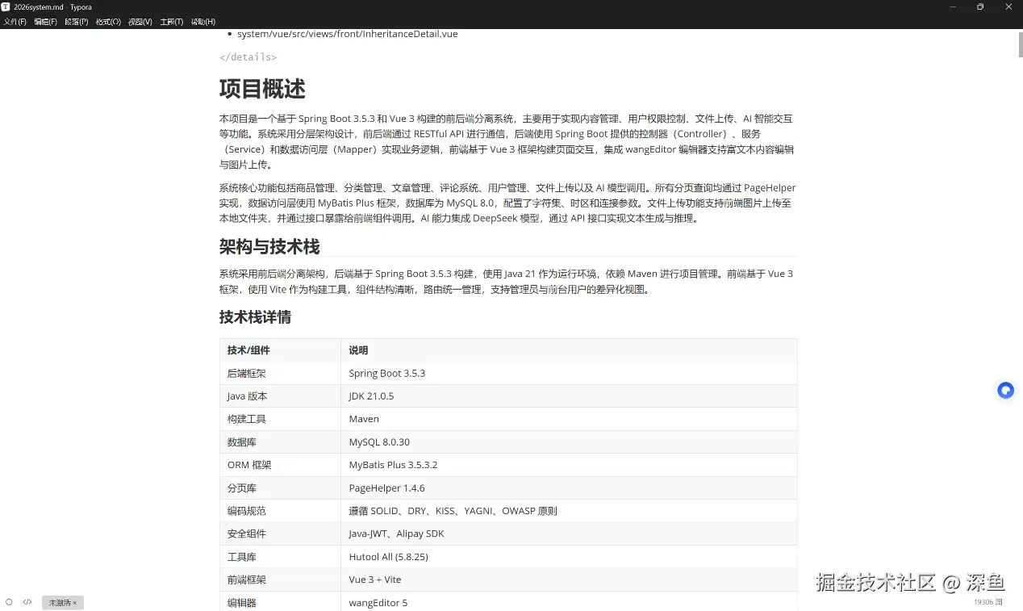The image size is (1023, 611).
Task: Click the MySQL 8.0.30 table cell
Action: (569, 442)
